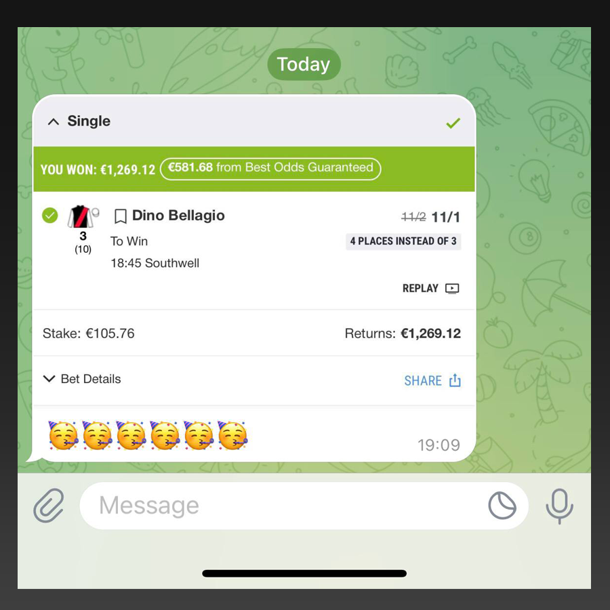Click the SHARE link
Viewport: 610px width, 610px height.
(423, 380)
